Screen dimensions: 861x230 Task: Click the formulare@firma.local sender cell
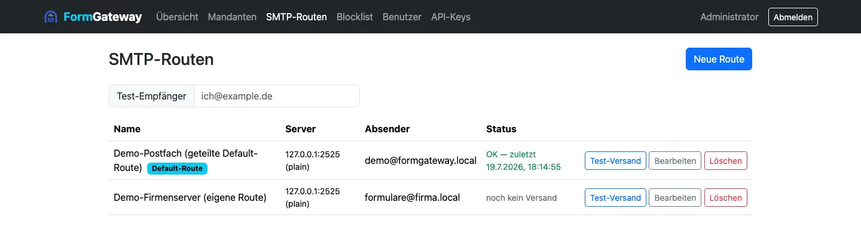click(412, 197)
